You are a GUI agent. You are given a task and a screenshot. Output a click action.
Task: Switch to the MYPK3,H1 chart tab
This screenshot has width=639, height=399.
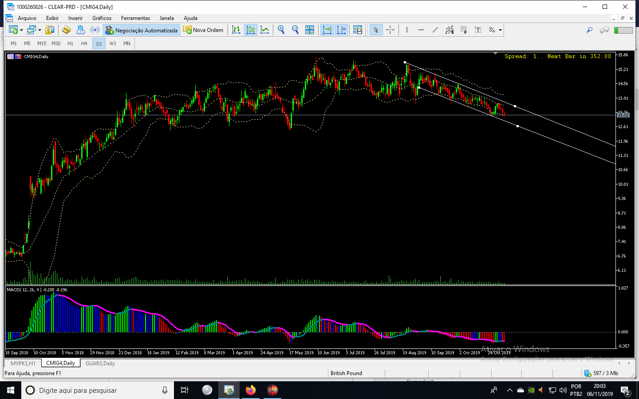[x=23, y=363]
